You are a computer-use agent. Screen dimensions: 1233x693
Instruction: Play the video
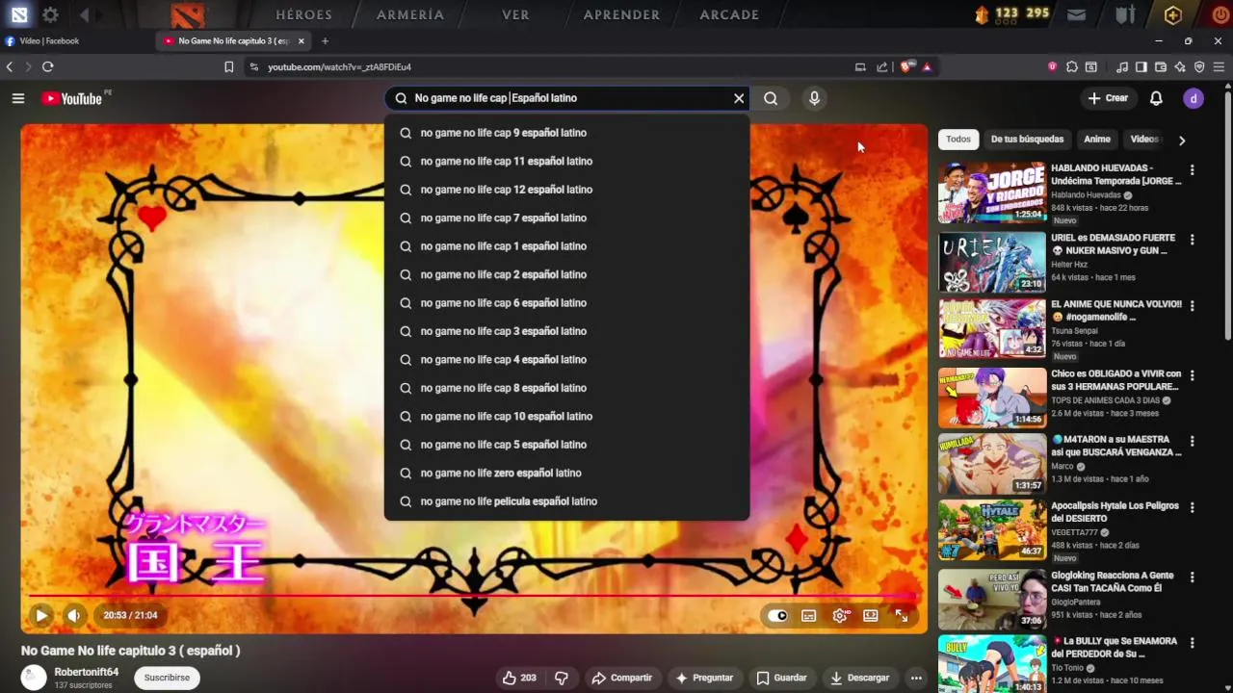(x=40, y=615)
